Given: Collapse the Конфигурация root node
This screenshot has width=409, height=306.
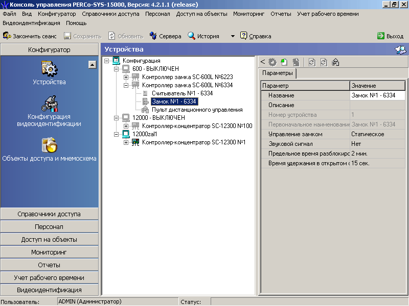Looking at the screenshot, I should 106,61.
